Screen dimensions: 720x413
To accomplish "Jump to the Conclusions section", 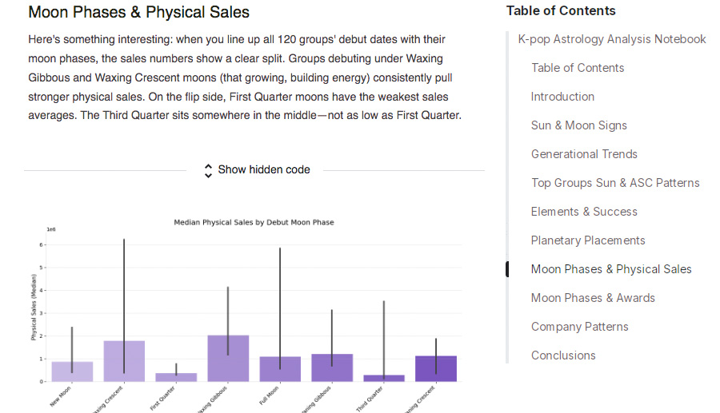I will tap(563, 355).
